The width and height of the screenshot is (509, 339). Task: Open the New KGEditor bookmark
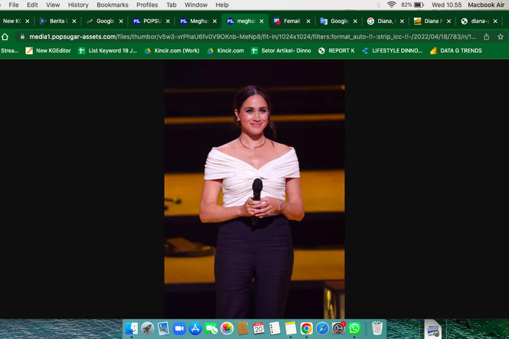(50, 51)
